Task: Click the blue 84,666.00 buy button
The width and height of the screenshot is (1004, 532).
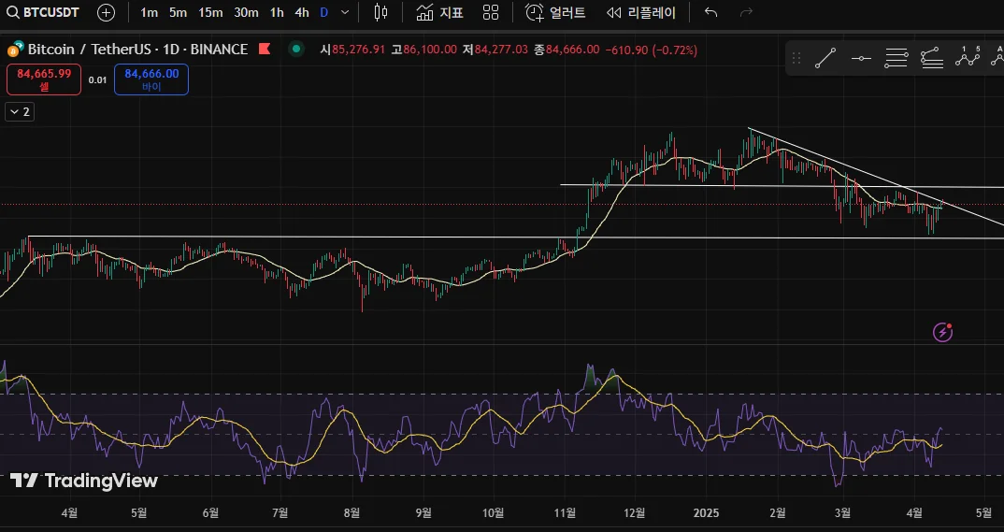Action: click(151, 79)
